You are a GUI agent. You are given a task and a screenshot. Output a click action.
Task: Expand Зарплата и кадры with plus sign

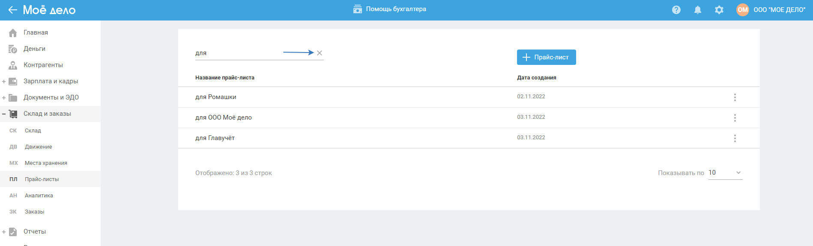[x=4, y=82]
